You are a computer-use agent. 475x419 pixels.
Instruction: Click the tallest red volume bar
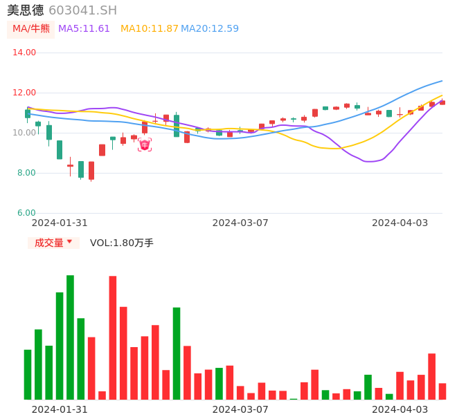[x=113, y=337]
